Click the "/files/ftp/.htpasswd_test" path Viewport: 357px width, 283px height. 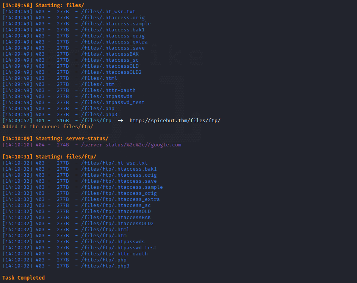click(119, 248)
